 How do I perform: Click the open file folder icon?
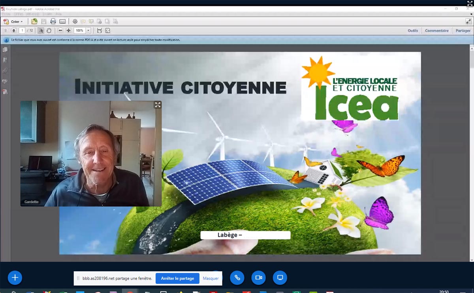click(34, 22)
